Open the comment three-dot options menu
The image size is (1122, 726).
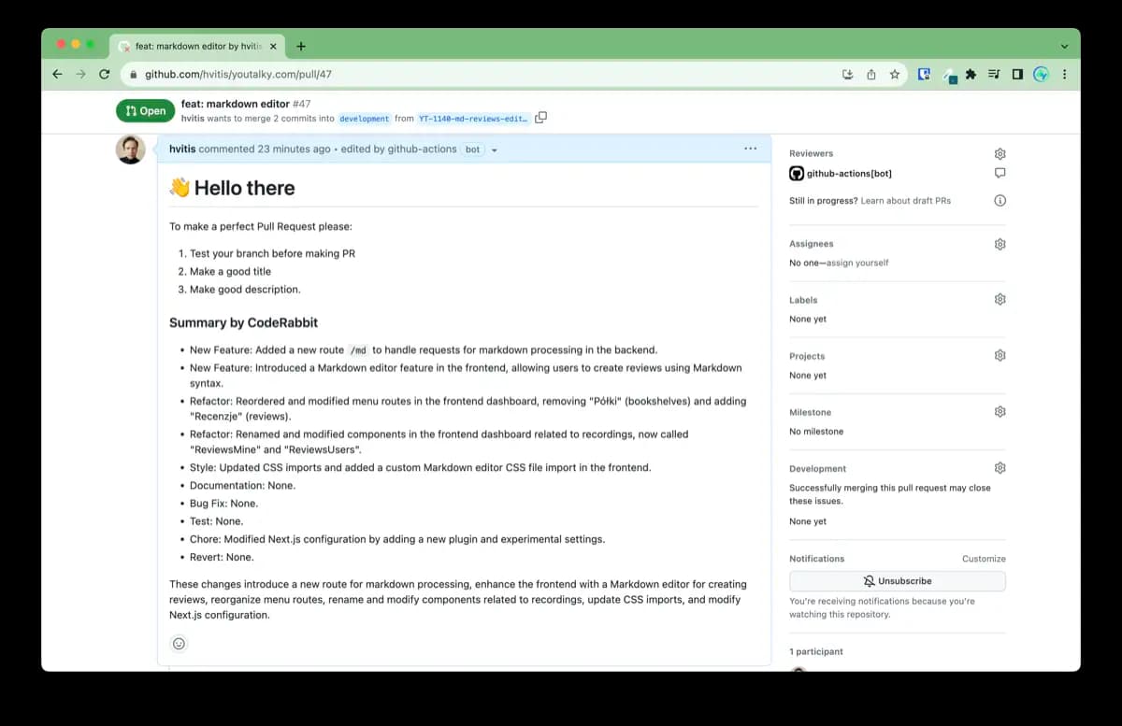(x=751, y=149)
